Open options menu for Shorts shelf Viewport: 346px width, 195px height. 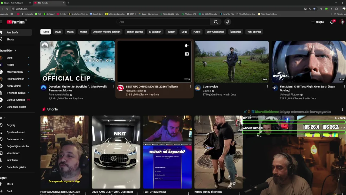(342, 109)
